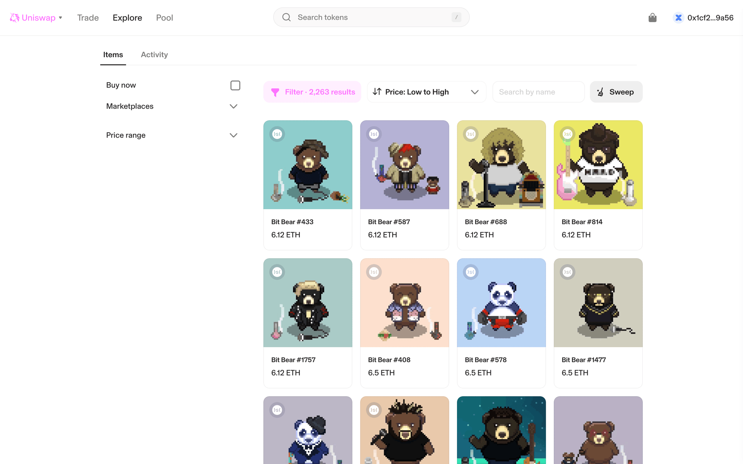Click the marketplace badge on Bit Bear #408
The image size is (743, 464).
(374, 272)
